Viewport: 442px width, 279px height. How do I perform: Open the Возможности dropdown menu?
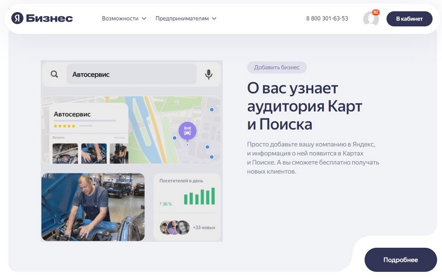point(124,18)
